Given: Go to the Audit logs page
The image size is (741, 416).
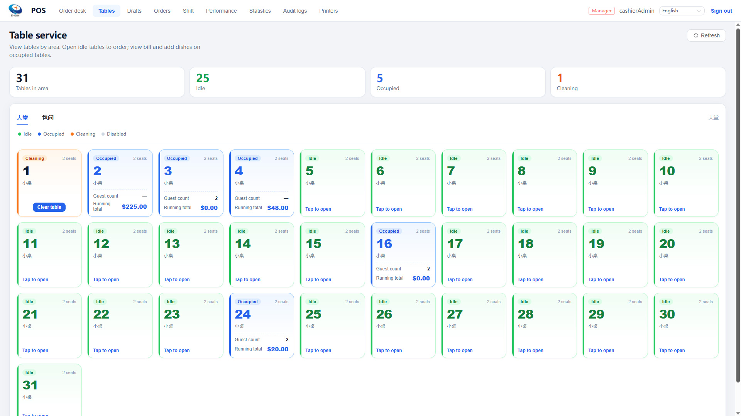Looking at the screenshot, I should [x=295, y=11].
